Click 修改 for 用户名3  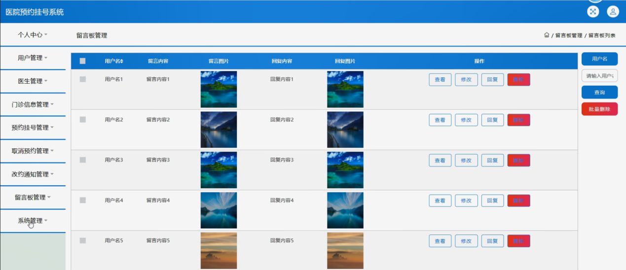pyautogui.click(x=466, y=161)
